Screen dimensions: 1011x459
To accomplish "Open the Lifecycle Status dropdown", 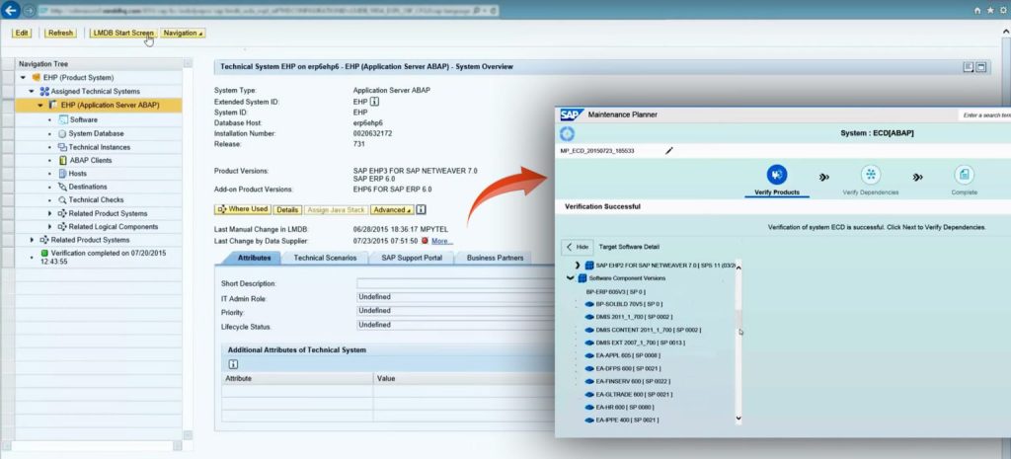I will click(455, 326).
